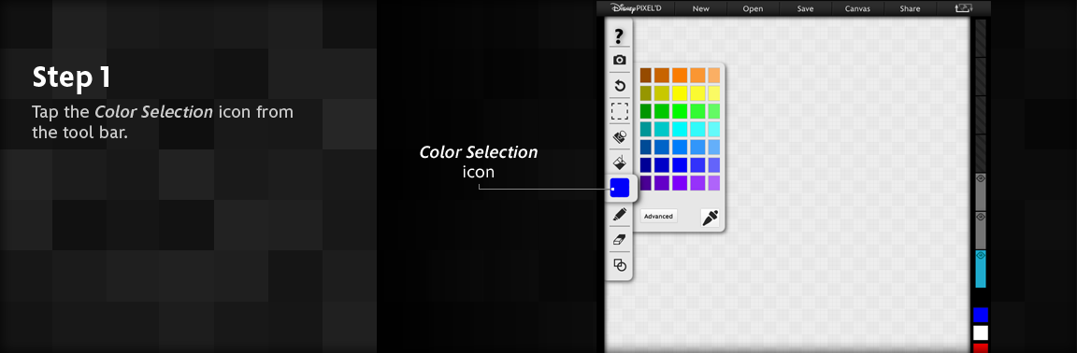Image resolution: width=1077 pixels, height=353 pixels.
Task: Activate the Eyedropper in color panel
Action: tap(710, 218)
